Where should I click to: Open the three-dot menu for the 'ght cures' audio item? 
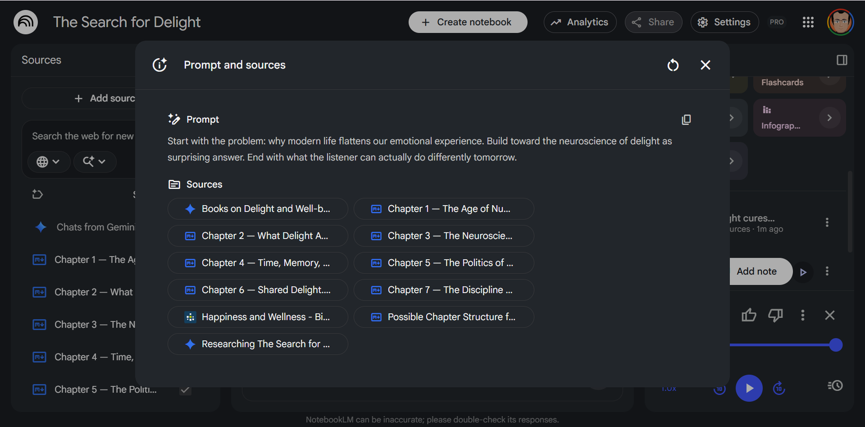point(827,222)
